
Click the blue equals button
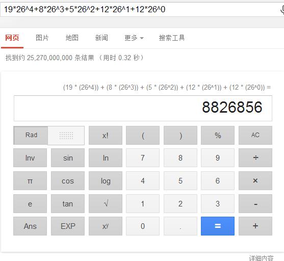tap(218, 226)
